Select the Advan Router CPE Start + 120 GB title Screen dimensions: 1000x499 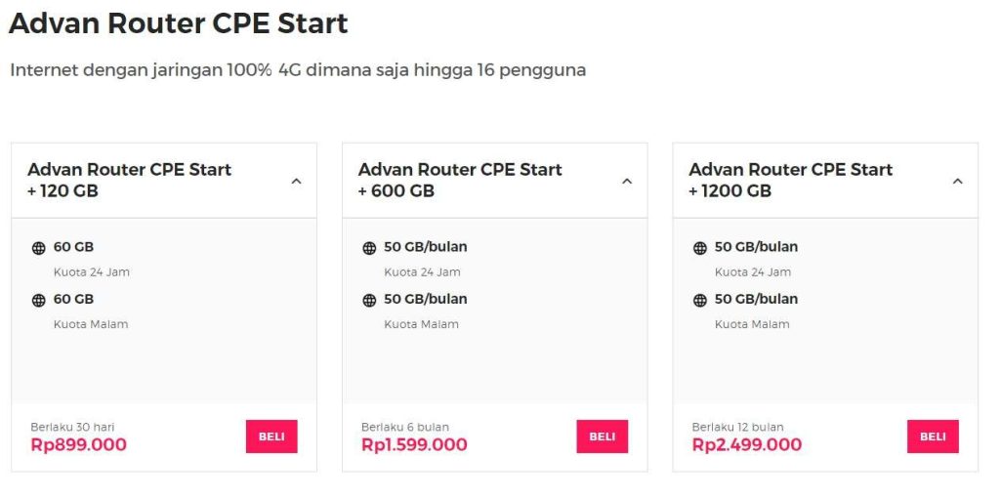coord(129,180)
